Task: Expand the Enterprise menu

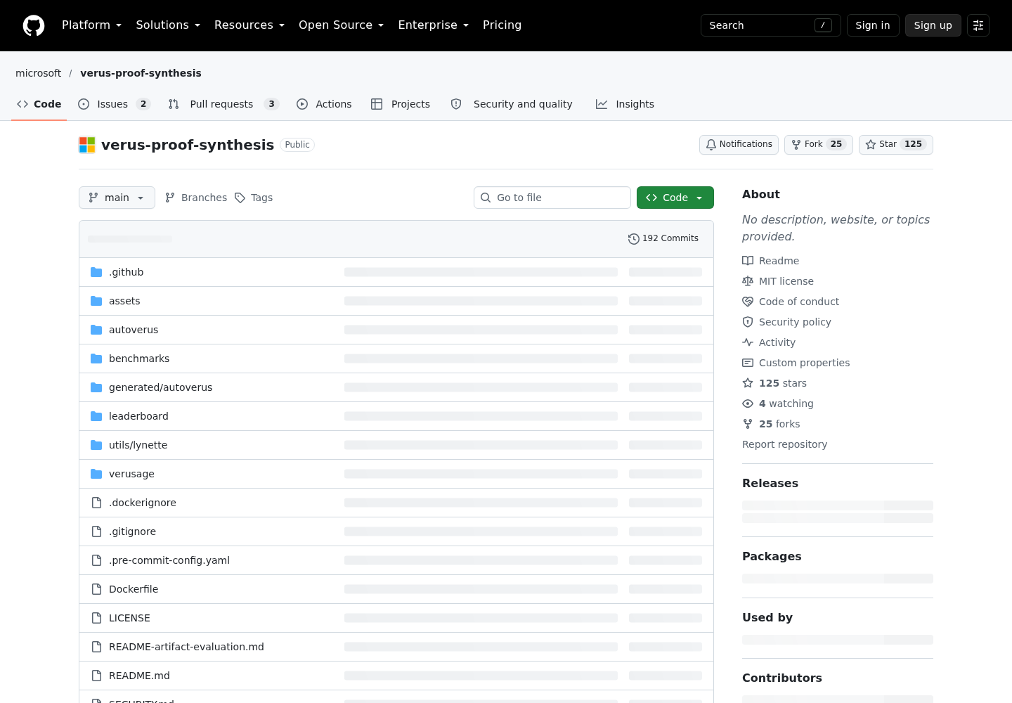Action: [434, 25]
